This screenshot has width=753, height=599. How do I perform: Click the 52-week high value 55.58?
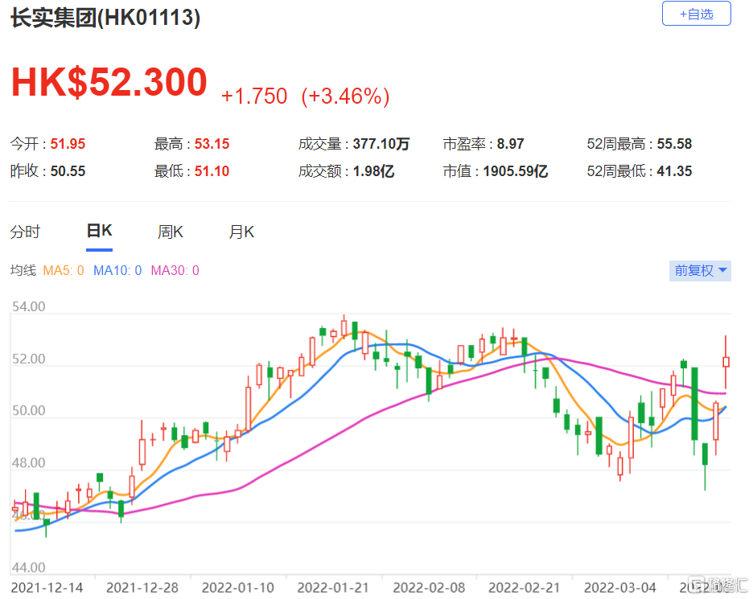(x=674, y=144)
